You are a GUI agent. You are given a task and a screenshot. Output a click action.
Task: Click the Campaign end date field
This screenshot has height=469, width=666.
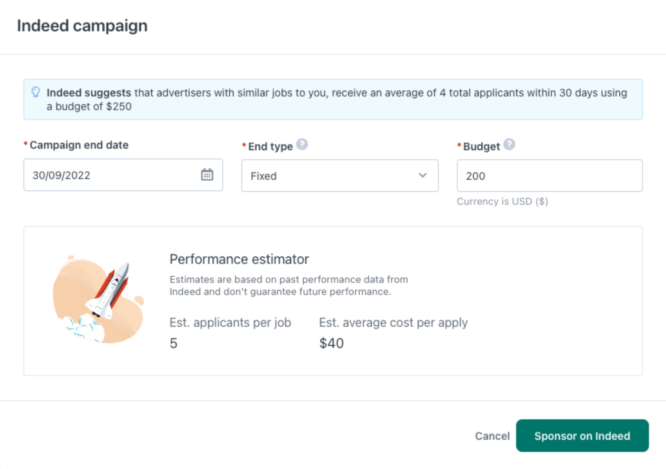click(x=123, y=175)
